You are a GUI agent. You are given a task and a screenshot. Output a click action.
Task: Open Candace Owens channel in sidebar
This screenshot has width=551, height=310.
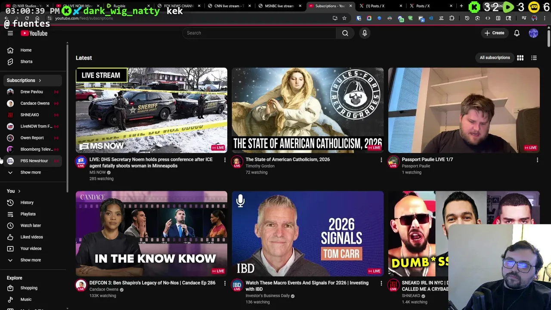point(34,103)
